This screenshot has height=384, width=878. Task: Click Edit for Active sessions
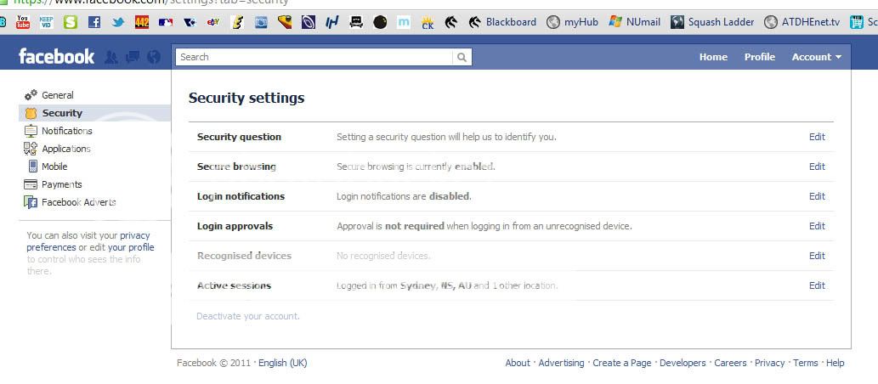(x=817, y=285)
